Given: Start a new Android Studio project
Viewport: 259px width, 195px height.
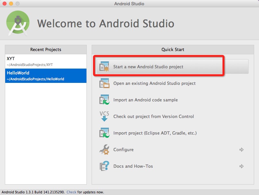Looking at the screenshot, I should click(x=173, y=67).
